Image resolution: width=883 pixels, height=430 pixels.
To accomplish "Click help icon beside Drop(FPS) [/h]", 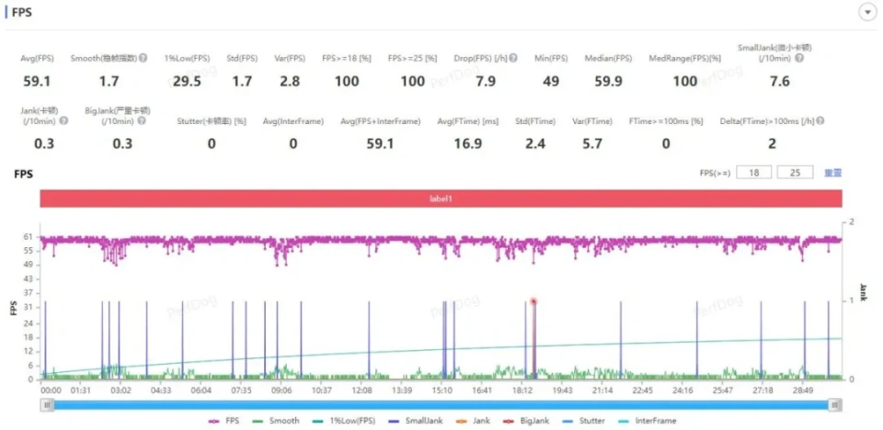I will click(513, 58).
